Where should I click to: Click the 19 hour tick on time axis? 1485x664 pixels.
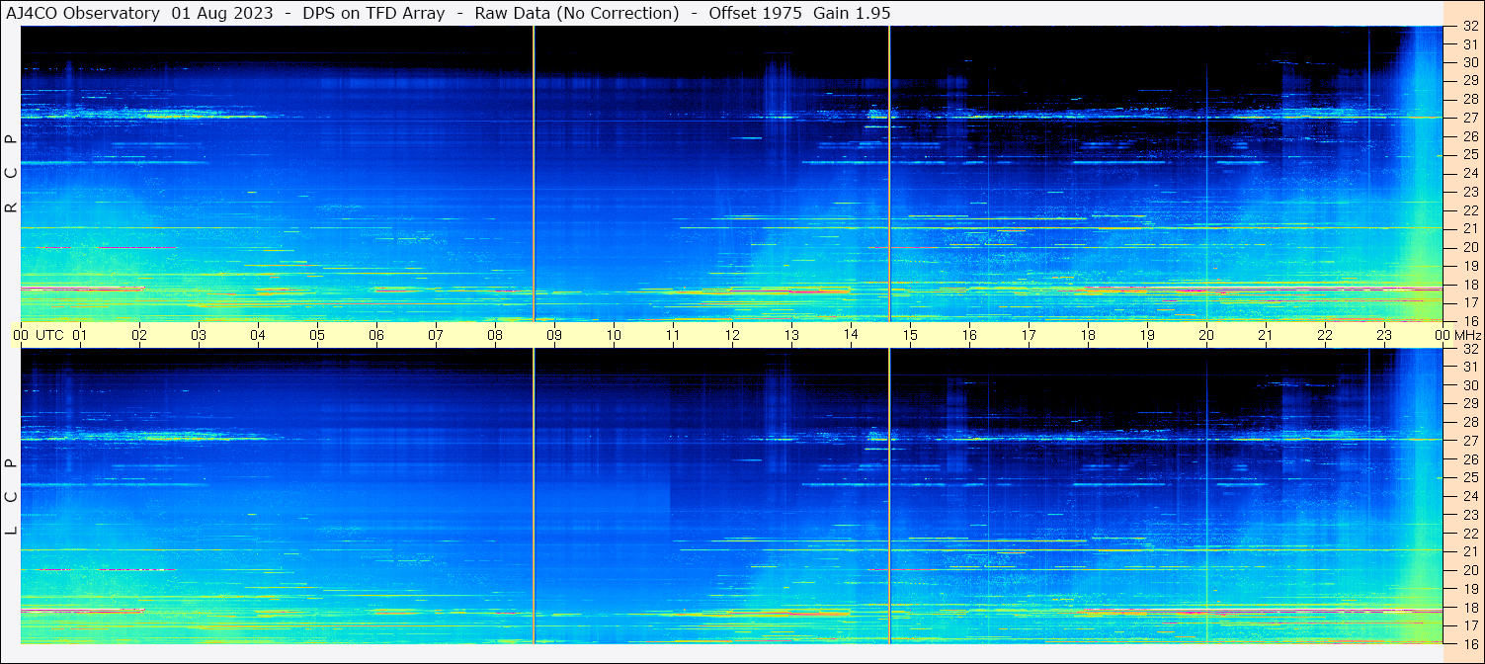coord(1147,335)
